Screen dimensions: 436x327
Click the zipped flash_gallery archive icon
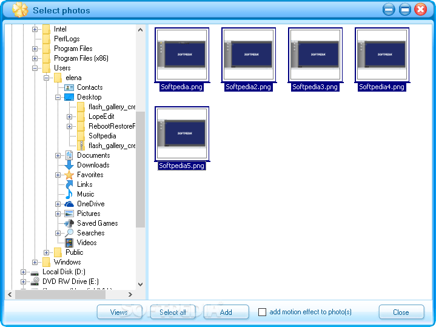[x=81, y=146]
